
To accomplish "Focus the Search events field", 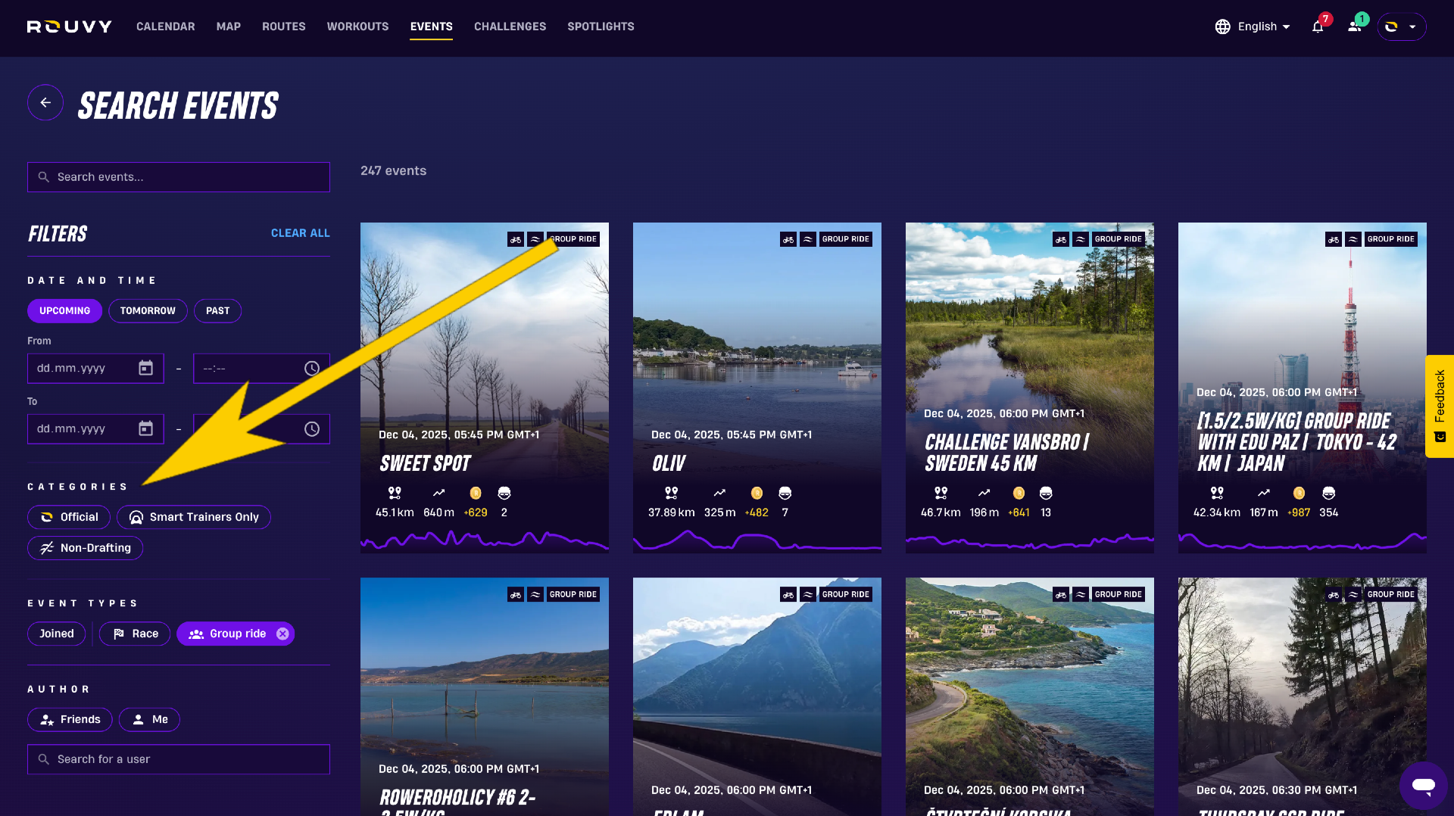I will pyautogui.click(x=179, y=177).
